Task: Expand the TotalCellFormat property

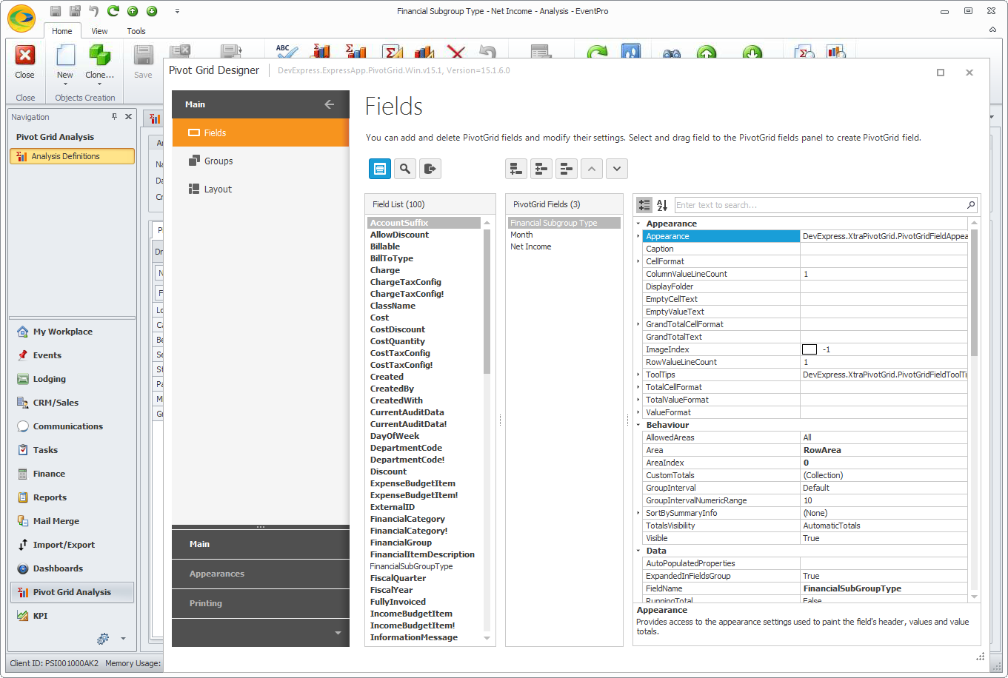Action: (x=638, y=387)
